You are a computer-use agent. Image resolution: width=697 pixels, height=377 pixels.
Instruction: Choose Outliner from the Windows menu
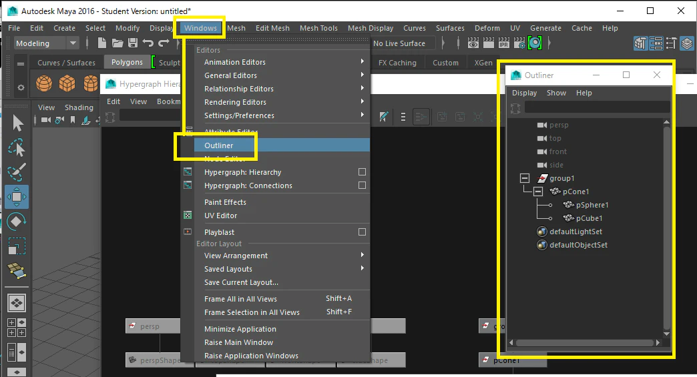point(282,145)
